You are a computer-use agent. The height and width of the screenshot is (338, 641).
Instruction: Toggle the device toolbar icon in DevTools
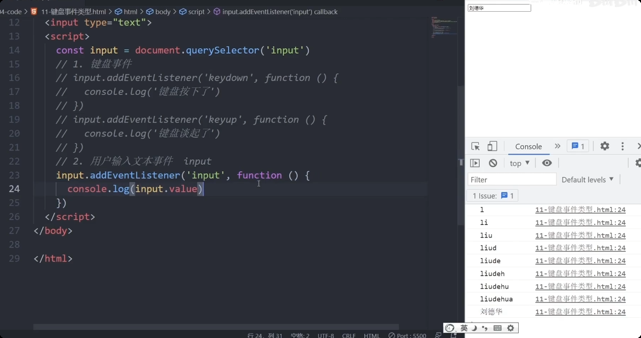coord(492,146)
